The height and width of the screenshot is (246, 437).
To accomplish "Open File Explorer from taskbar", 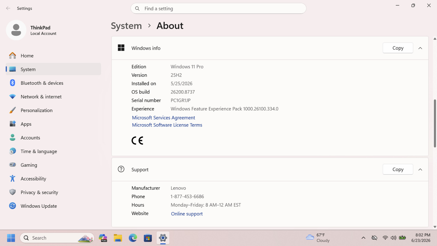I will 118,238.
